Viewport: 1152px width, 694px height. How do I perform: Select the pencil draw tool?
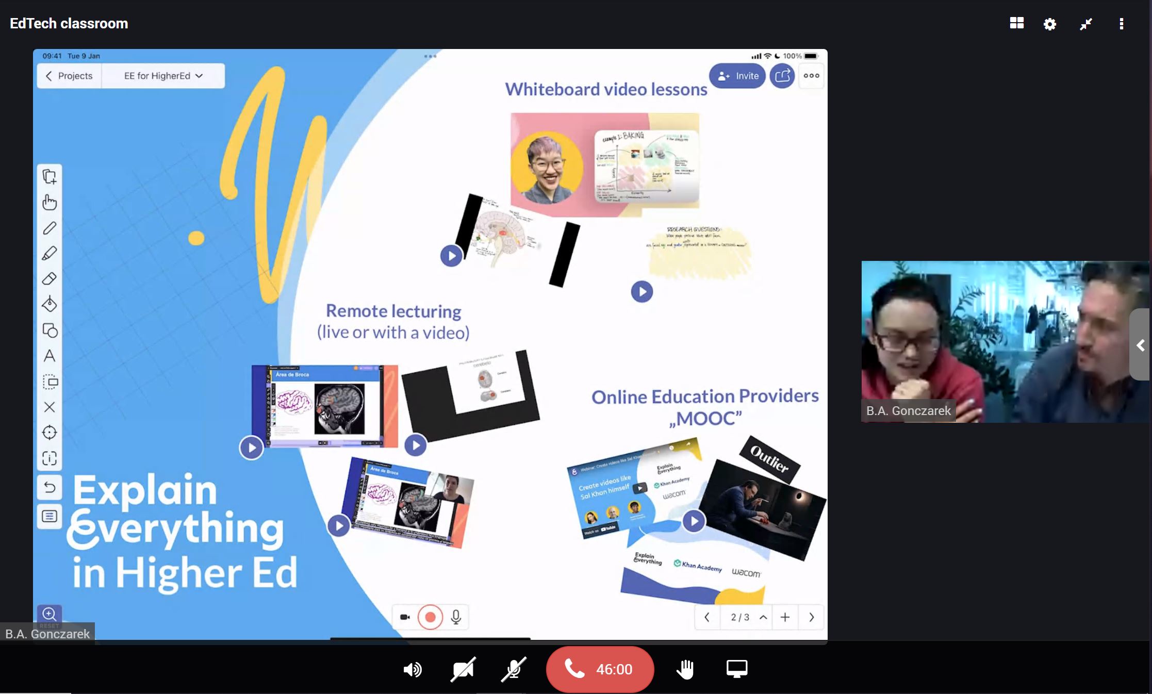tap(50, 228)
